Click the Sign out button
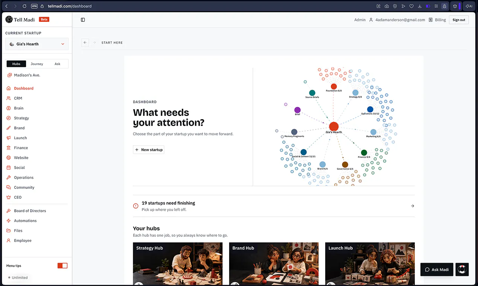Image resolution: width=478 pixels, height=286 pixels. pyautogui.click(x=459, y=20)
